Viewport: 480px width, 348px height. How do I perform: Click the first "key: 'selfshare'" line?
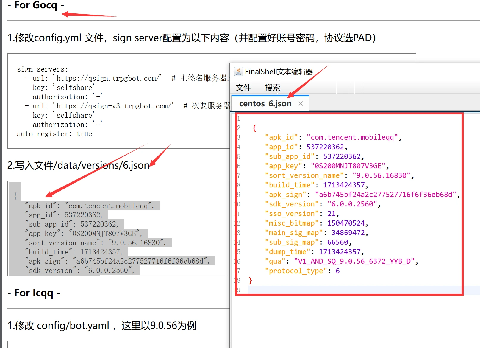(64, 88)
